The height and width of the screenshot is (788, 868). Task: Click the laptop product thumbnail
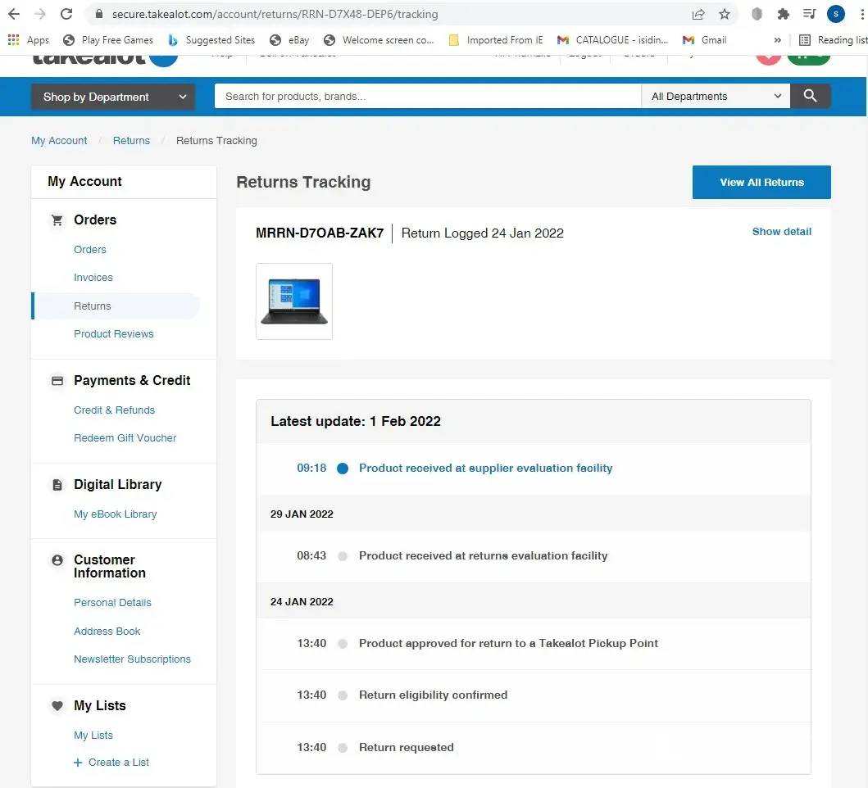point(294,301)
